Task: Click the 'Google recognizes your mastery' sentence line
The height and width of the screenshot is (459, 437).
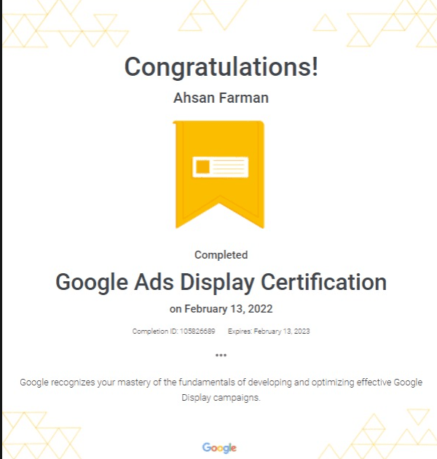Action: coord(221,382)
